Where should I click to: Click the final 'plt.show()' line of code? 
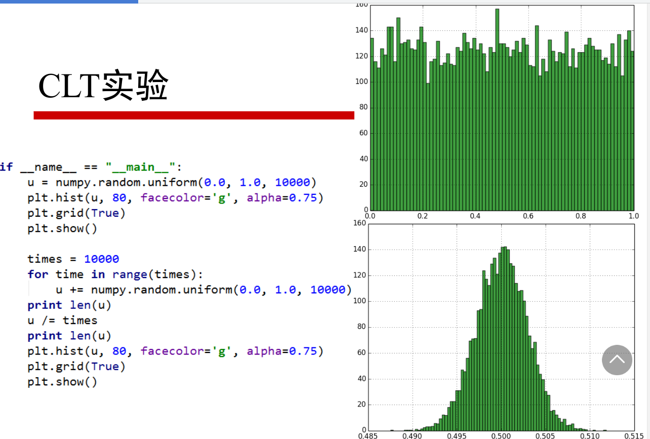62,382
